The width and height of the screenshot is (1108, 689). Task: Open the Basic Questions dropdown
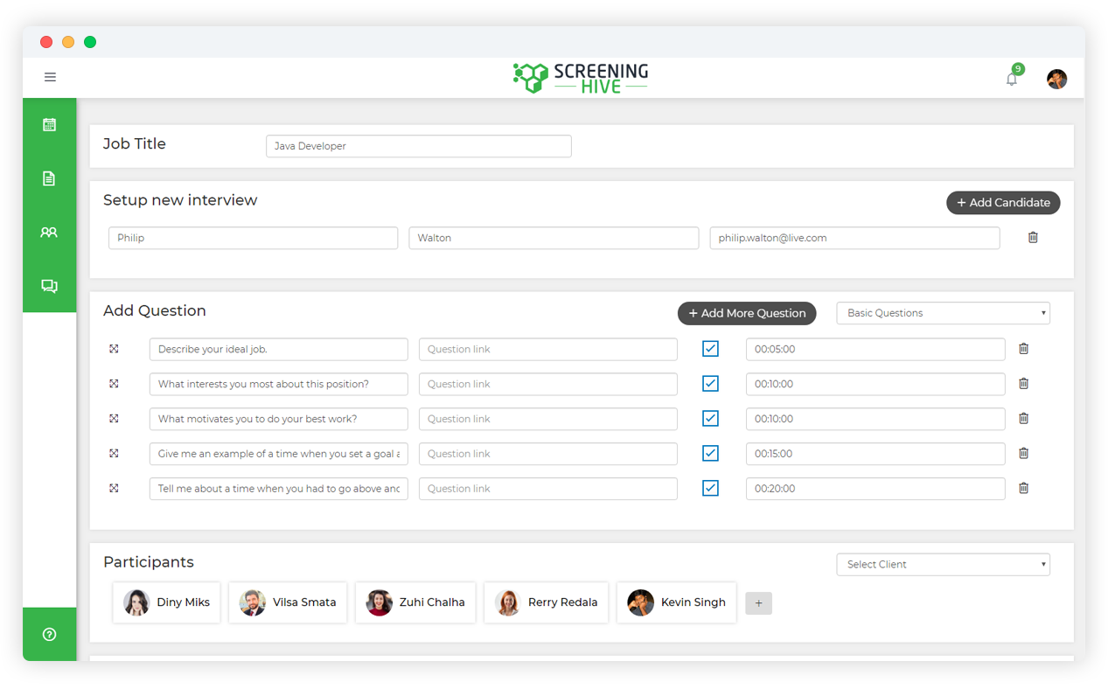point(943,312)
